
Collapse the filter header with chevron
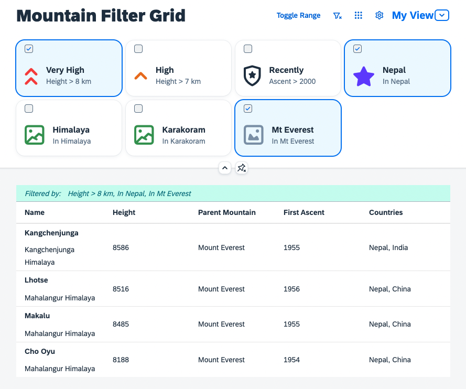(225, 168)
